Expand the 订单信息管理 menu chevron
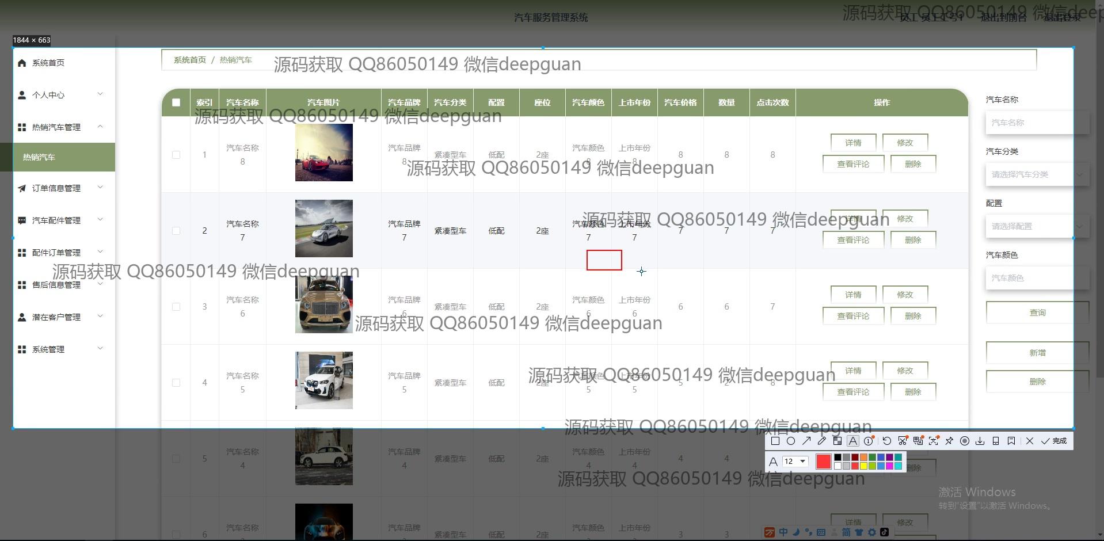The height and width of the screenshot is (541, 1104). (x=100, y=187)
